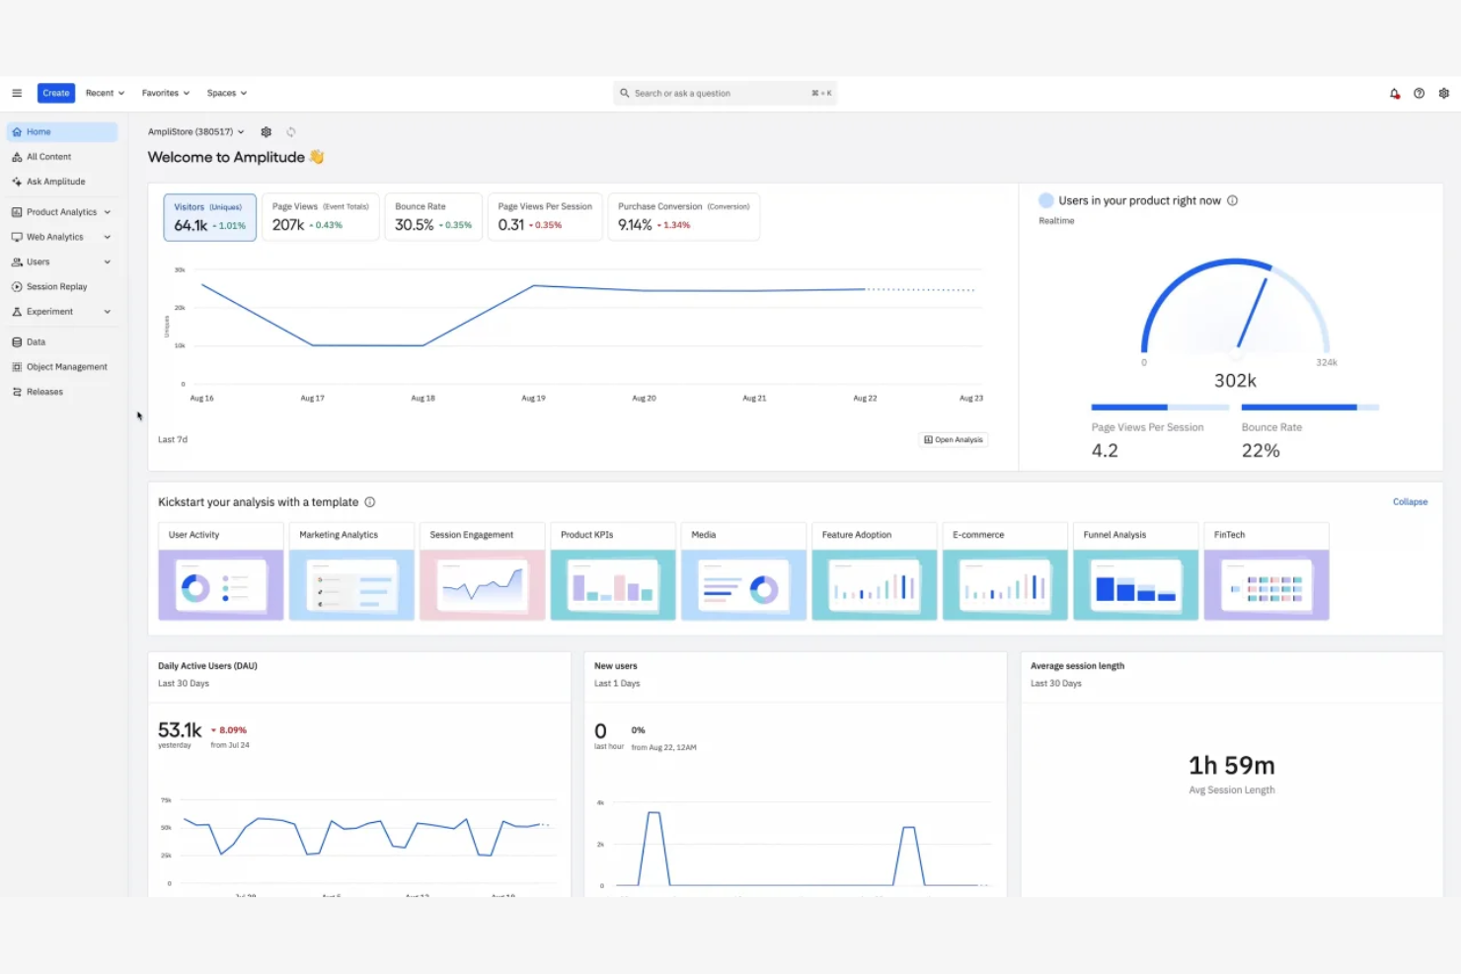Open the New users chart title
This screenshot has height=974, width=1461.
point(616,666)
